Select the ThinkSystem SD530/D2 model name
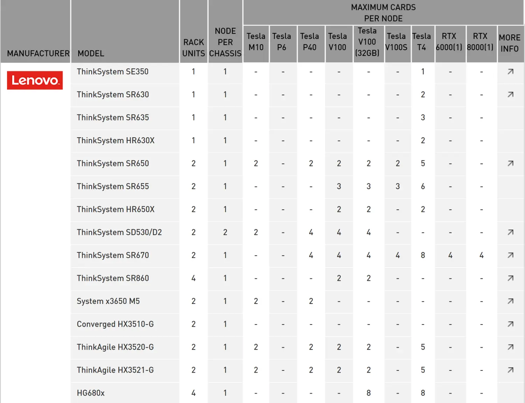The width and height of the screenshot is (525, 403). click(x=119, y=232)
